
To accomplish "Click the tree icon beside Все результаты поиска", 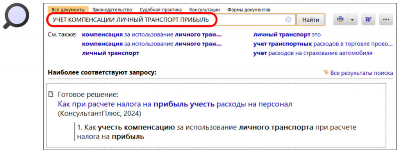I will pyautogui.click(x=325, y=73).
